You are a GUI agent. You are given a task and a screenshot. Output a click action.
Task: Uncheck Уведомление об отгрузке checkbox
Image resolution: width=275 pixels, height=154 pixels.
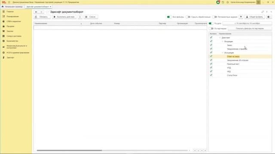coord(211,60)
